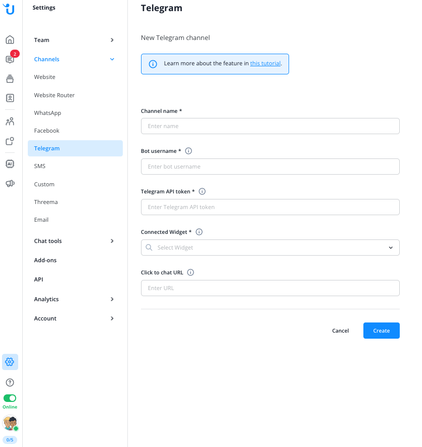Open the help question mark icon

pos(10,383)
